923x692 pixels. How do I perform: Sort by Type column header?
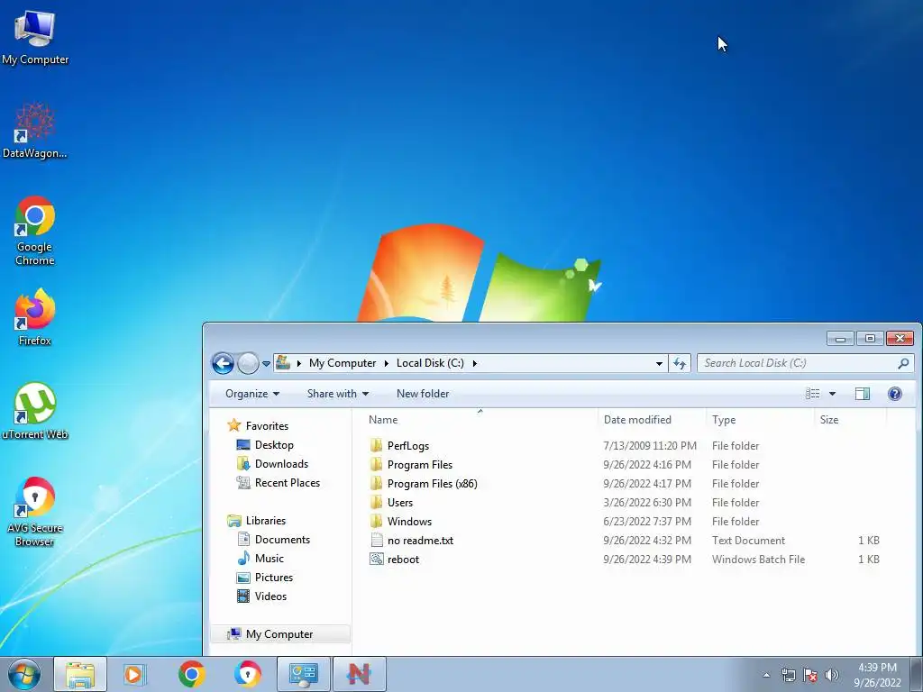pos(760,420)
